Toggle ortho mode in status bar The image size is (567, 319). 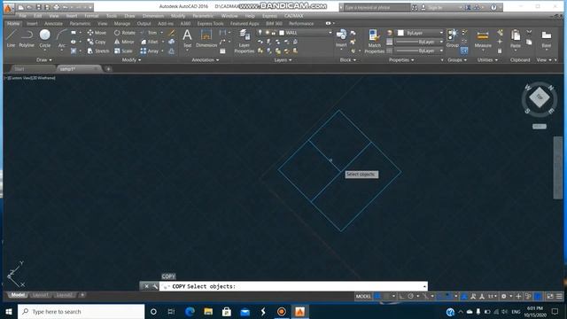coord(401,296)
